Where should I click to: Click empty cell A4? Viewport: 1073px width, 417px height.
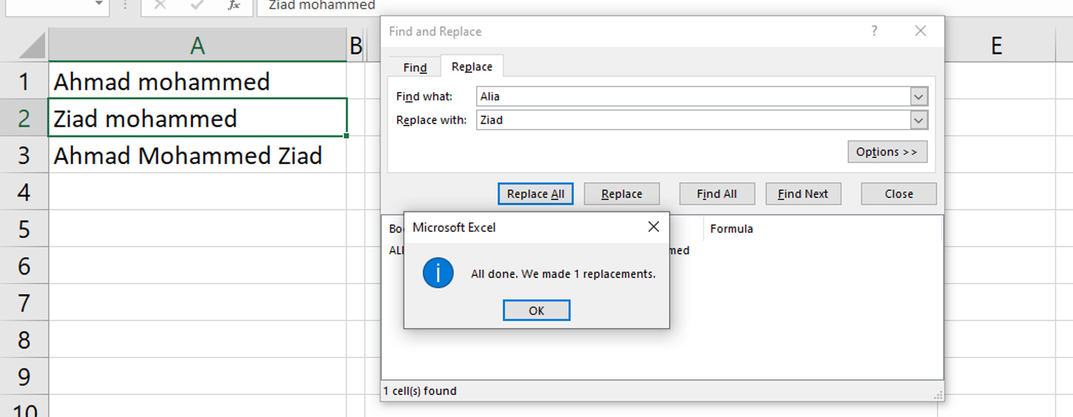tap(197, 192)
